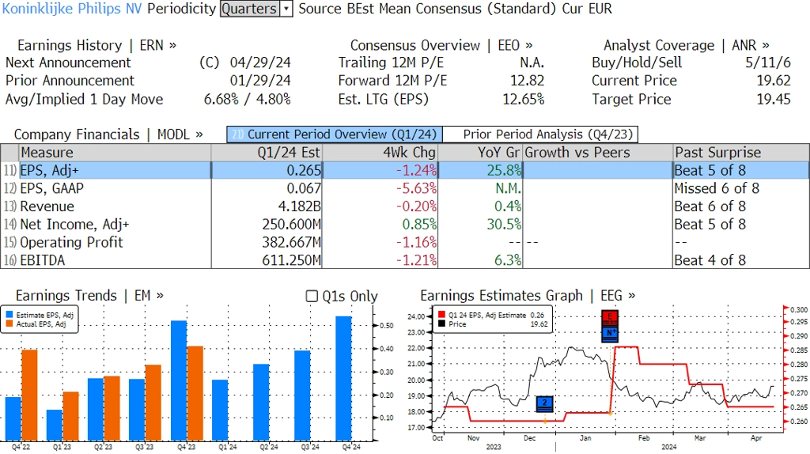Enable the Q1s Only checkbox
The width and height of the screenshot is (810, 454).
(x=312, y=296)
